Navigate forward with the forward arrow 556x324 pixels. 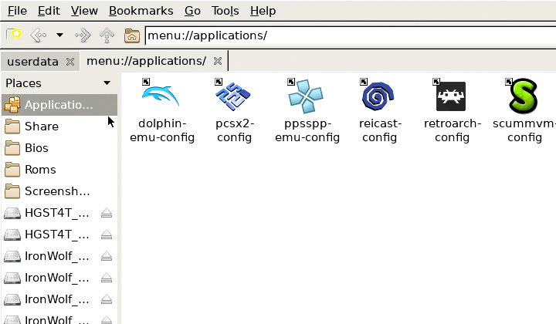(x=83, y=35)
